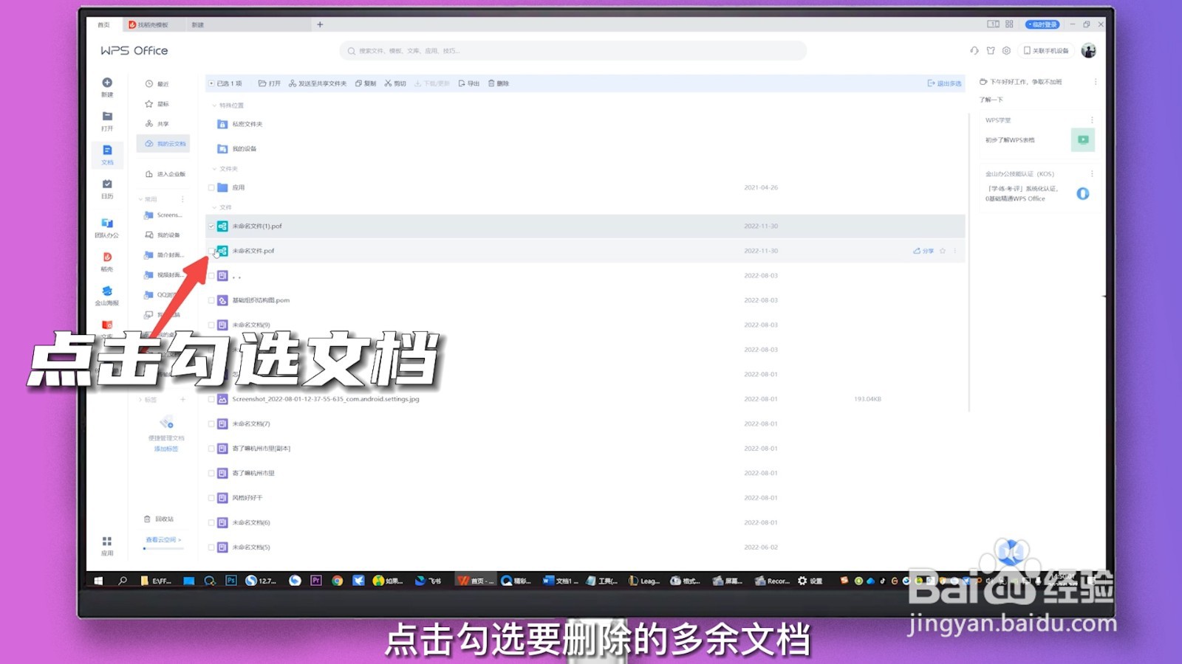Image resolution: width=1182 pixels, height=664 pixels.
Task: Open more options dots on 未命名文件.pof row
Action: (955, 251)
